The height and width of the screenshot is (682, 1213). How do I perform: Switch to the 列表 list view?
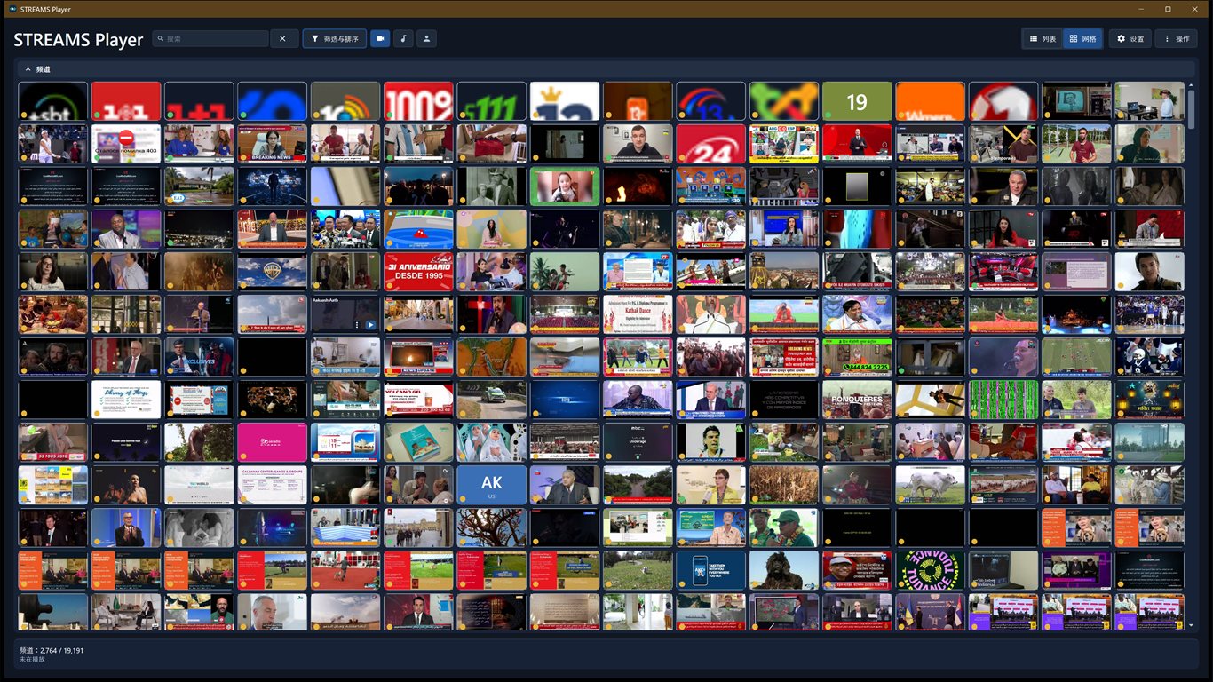pos(1043,39)
